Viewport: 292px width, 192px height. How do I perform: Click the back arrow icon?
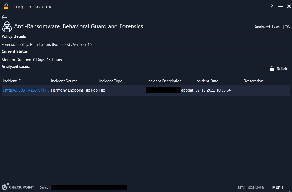[4, 18]
